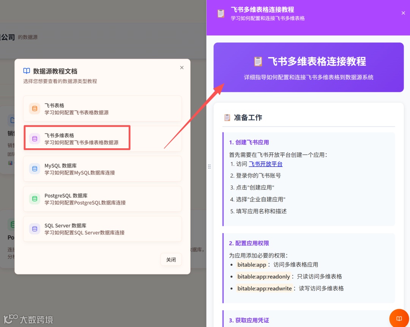Click the bitable:app:readwrite permission code

[x=265, y=288]
